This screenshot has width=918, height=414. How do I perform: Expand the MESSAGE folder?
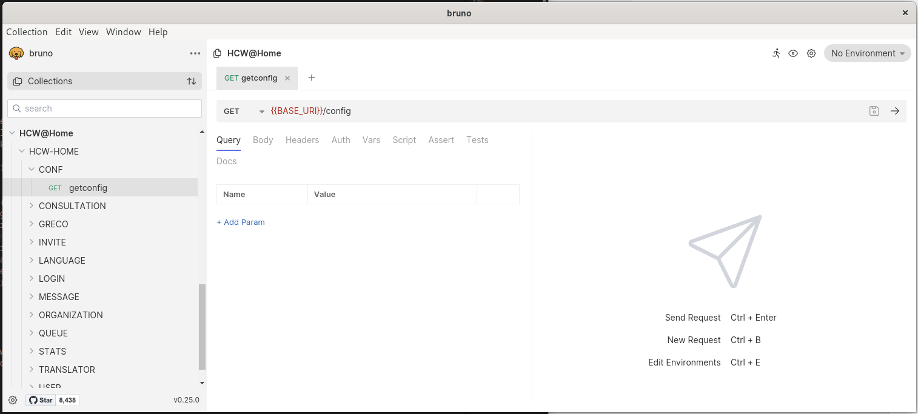32,297
